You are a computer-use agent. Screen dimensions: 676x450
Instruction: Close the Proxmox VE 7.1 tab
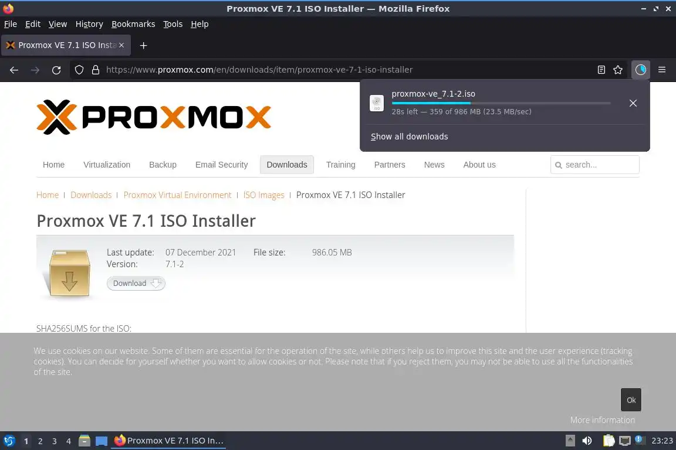click(121, 45)
